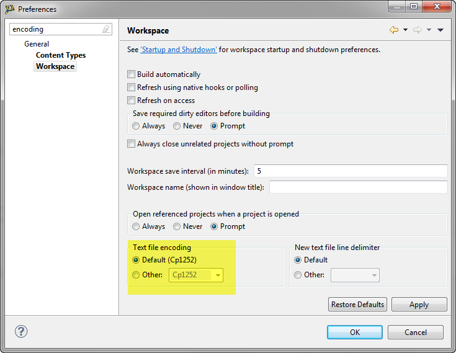
Task: Check Always close unrelated projects without prompt
Action: point(131,144)
